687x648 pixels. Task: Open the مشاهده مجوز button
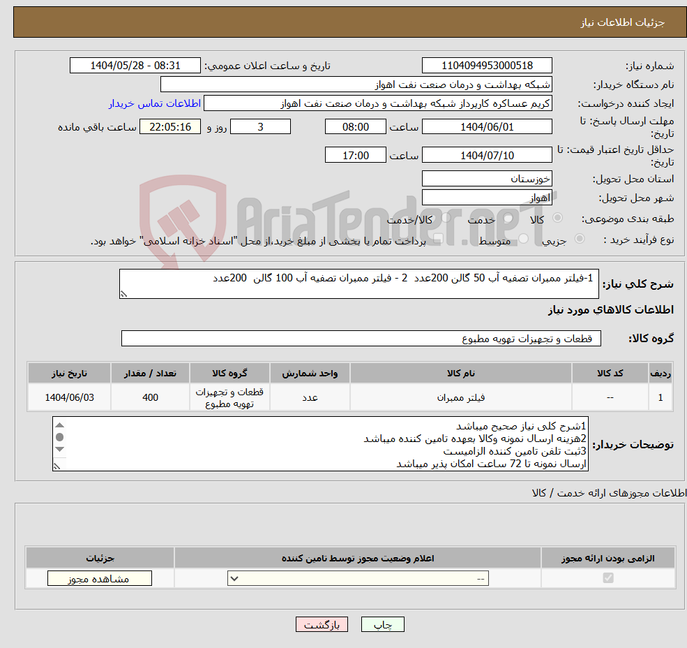pyautogui.click(x=100, y=578)
